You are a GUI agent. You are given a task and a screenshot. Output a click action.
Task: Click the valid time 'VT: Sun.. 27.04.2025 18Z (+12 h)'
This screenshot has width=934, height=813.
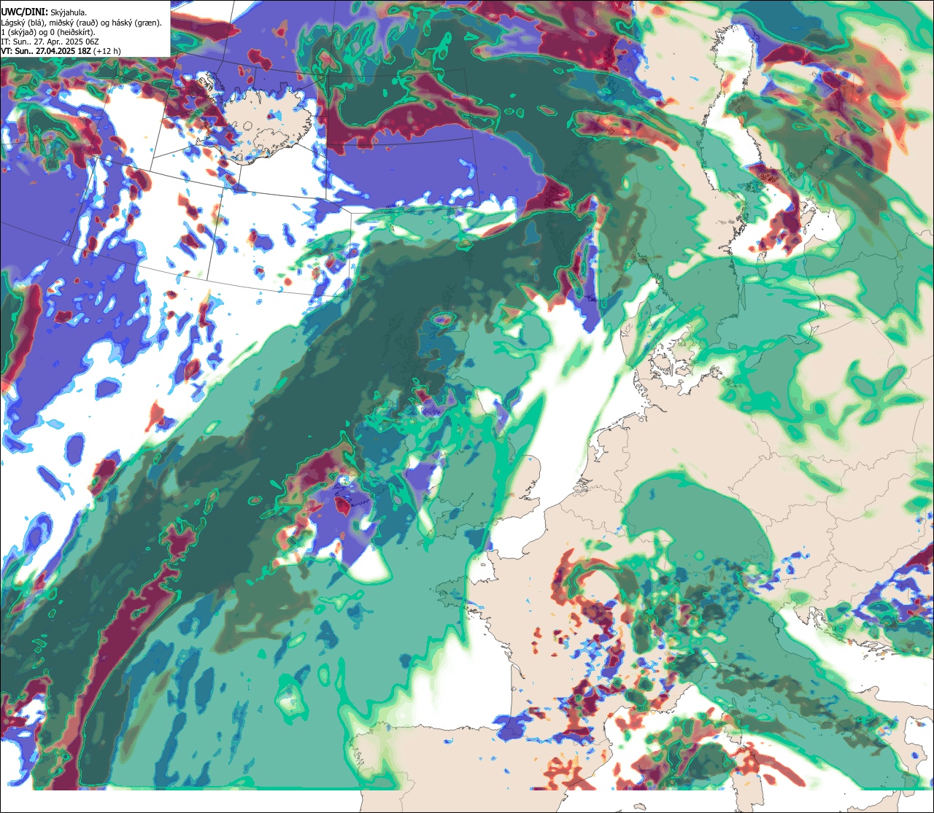[61, 51]
